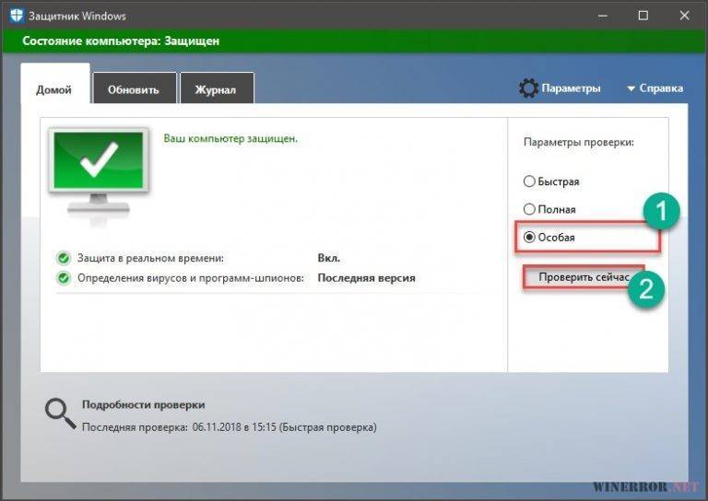The height and width of the screenshot is (501, 708).
Task: Click the Вкл. status value
Action: pos(329,259)
